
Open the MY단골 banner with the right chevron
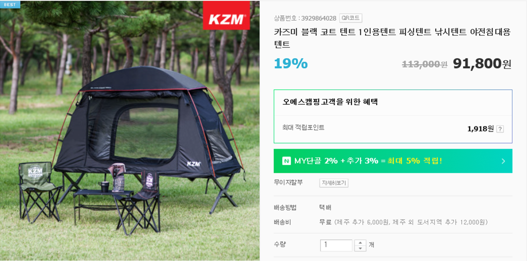click(503, 161)
